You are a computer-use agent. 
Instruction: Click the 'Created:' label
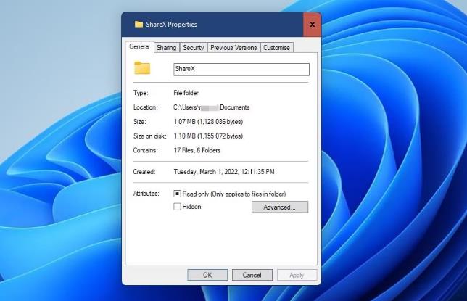[144, 172]
